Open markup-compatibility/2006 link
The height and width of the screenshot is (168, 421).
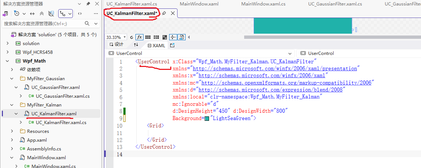pos(286,83)
